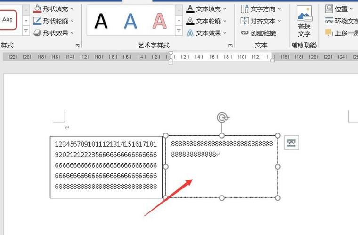Click 创建链接 to link text boxes
Image resolution: width=358 pixels, height=235 pixels.
pyautogui.click(x=258, y=33)
